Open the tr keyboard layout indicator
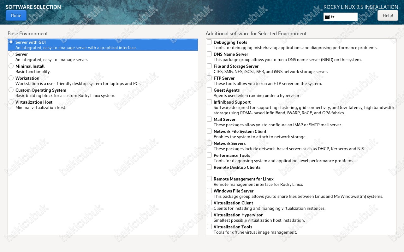Image resolution: width=404 pixels, height=252 pixels. (x=341, y=17)
